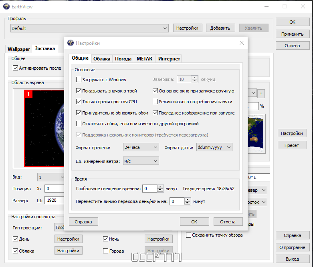Click the Глобальное смещение времени input field
This screenshot has width=313, height=267.
point(150,189)
